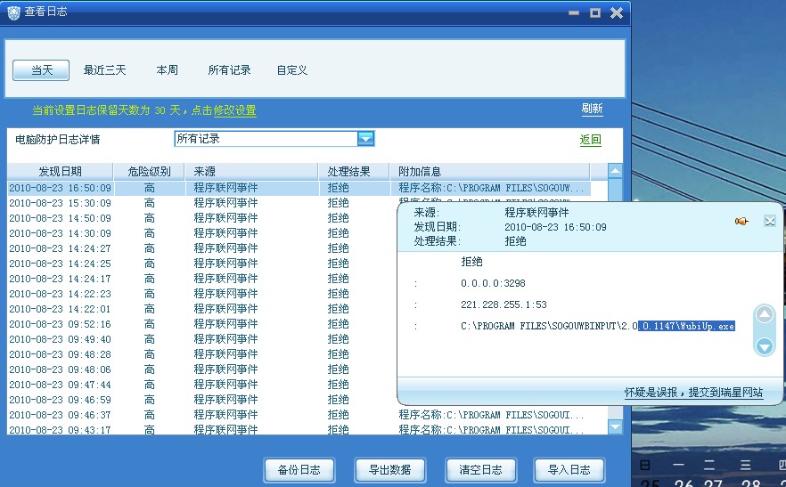The height and width of the screenshot is (487, 786).
Task: Select log row 2010-08-23 09:46:37
Action: (x=299, y=415)
